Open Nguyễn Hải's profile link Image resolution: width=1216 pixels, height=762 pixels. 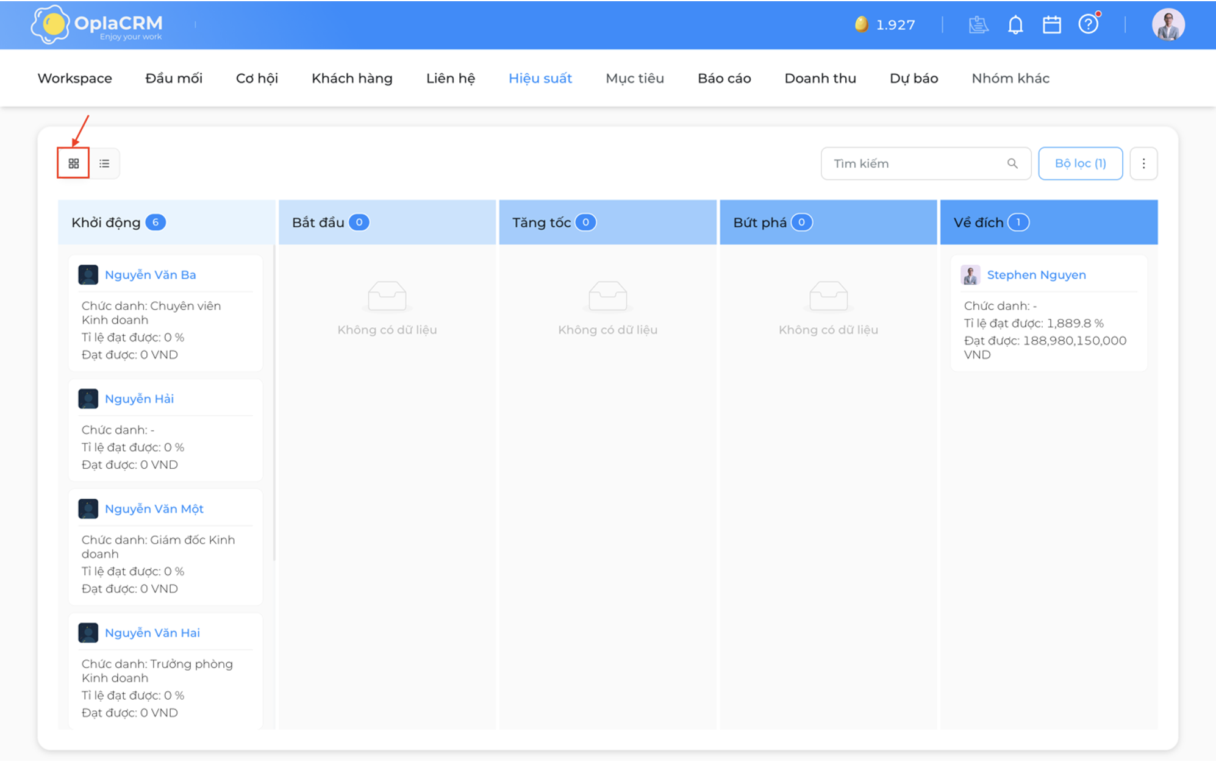click(x=139, y=399)
